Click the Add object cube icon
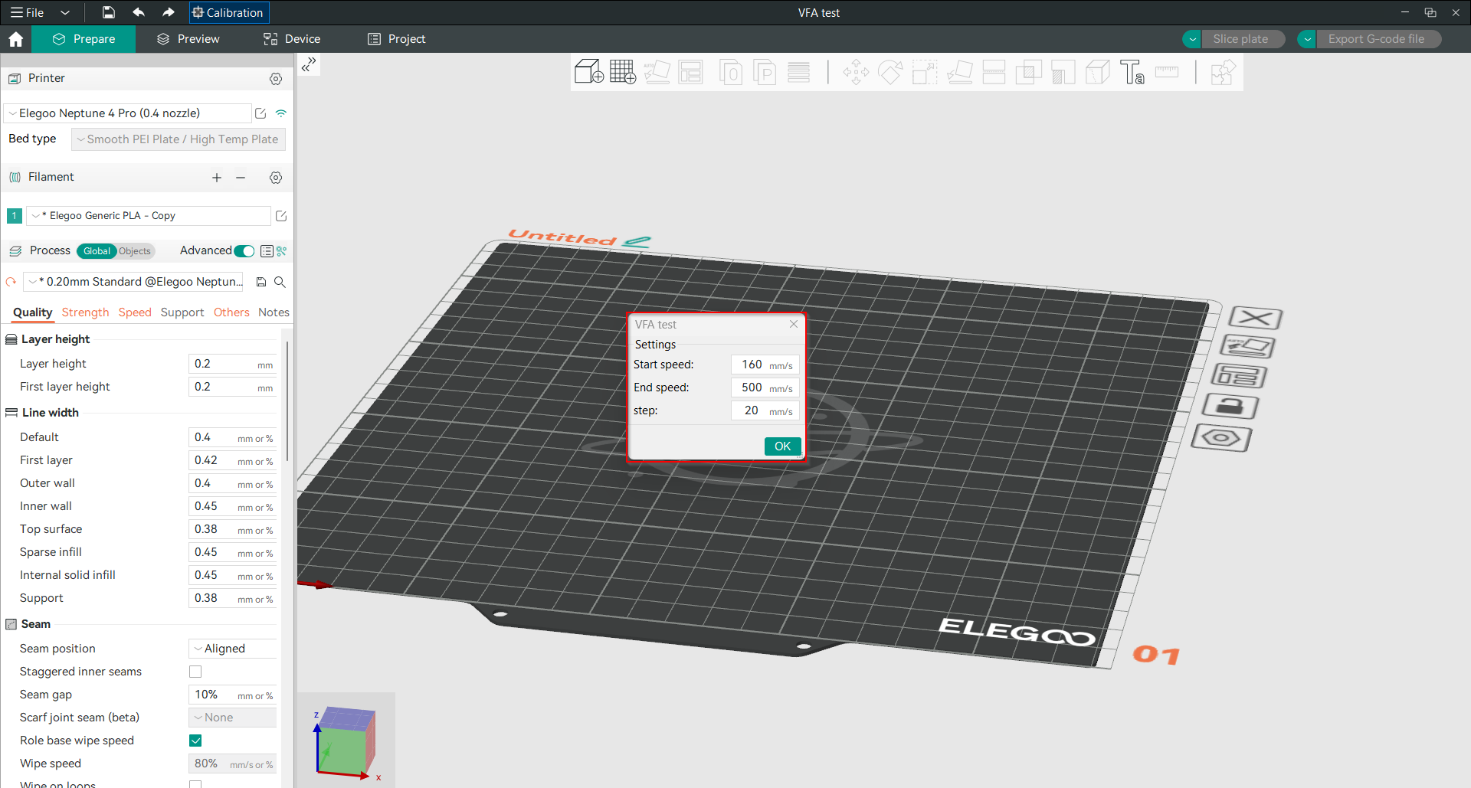This screenshot has width=1471, height=788. click(x=588, y=72)
